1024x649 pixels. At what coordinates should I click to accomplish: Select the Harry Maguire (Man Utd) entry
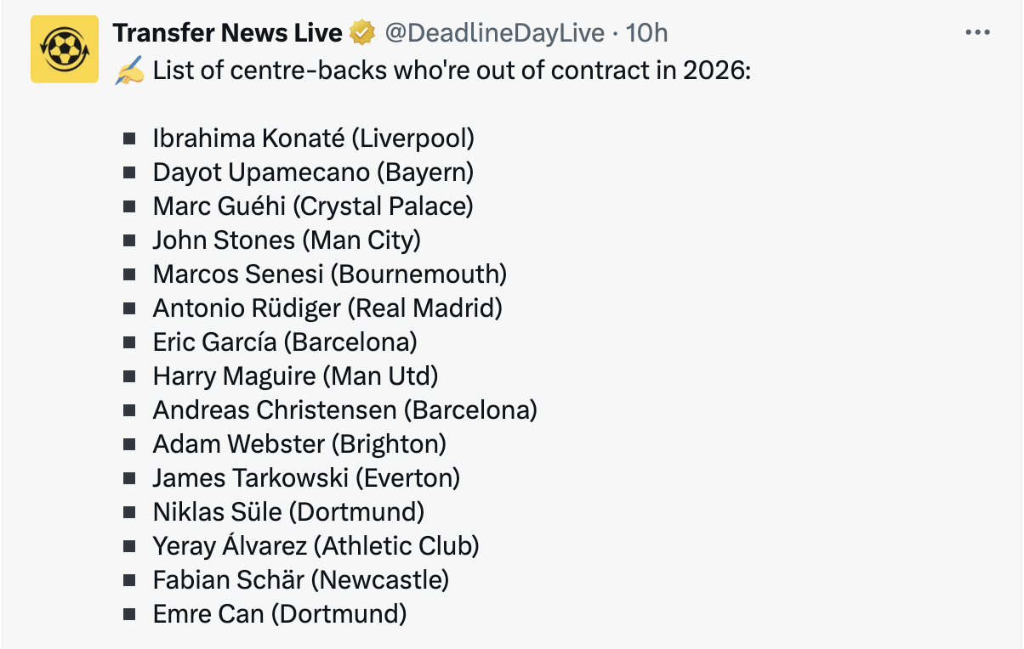click(295, 376)
